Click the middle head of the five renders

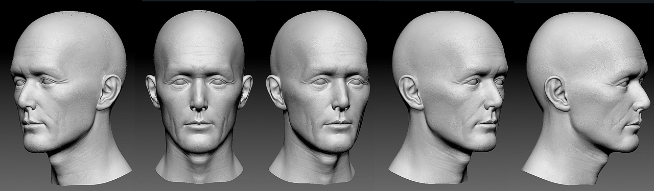[x=319, y=97]
